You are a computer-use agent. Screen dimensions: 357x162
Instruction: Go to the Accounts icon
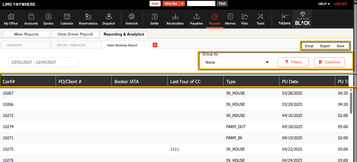click(31, 19)
